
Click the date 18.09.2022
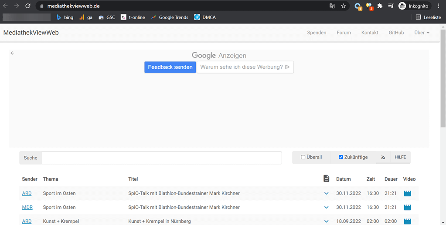click(348, 221)
